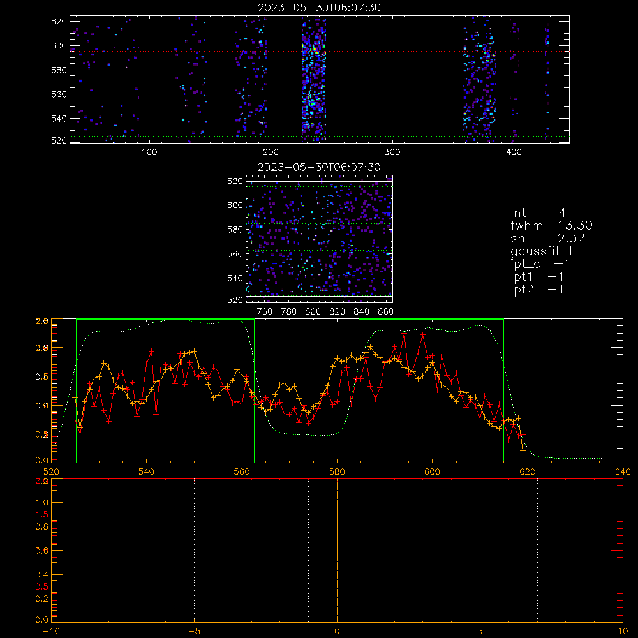
Task: Select the 'Int 4' readout
Action: point(538,213)
